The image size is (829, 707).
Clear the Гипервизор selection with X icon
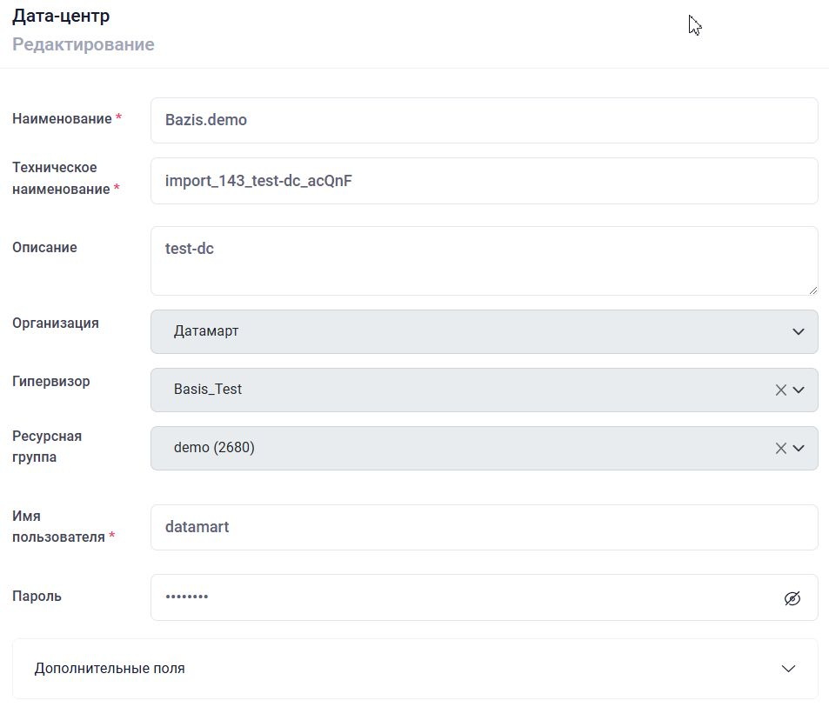pyautogui.click(x=780, y=390)
